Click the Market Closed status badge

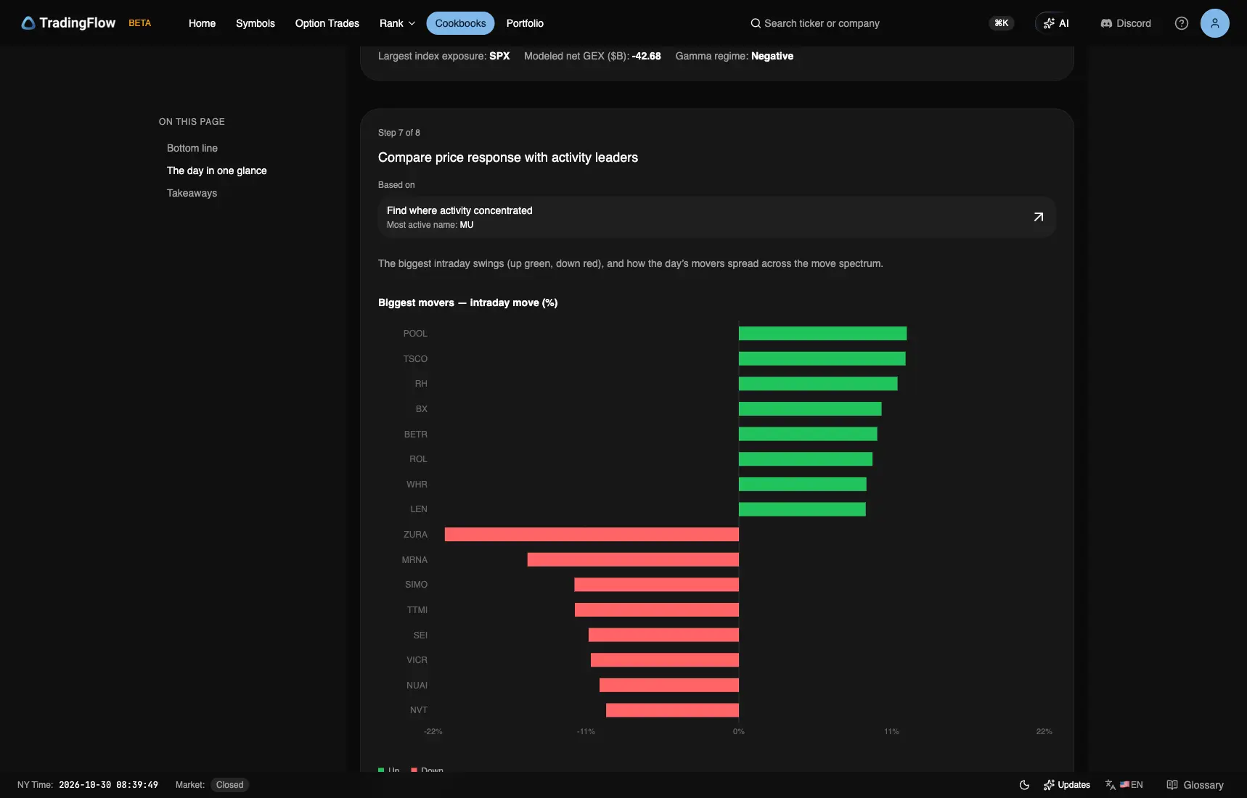tap(229, 785)
